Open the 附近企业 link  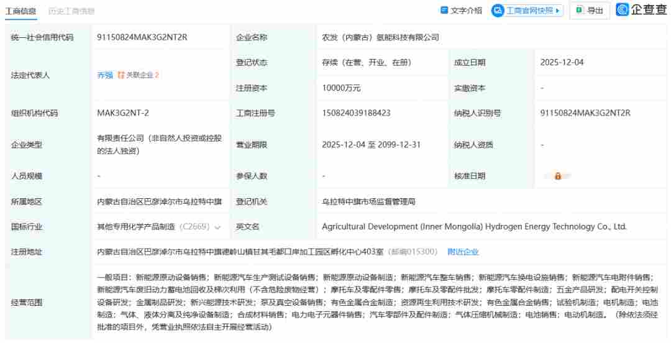tap(463, 252)
